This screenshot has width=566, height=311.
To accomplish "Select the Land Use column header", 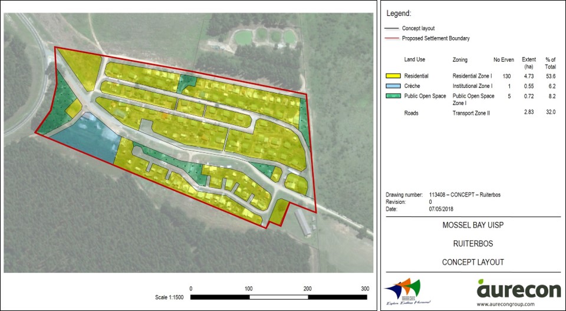I will point(414,59).
